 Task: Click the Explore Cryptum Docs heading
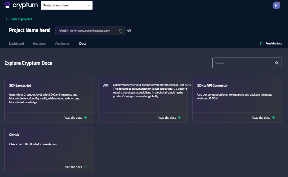(x=28, y=63)
